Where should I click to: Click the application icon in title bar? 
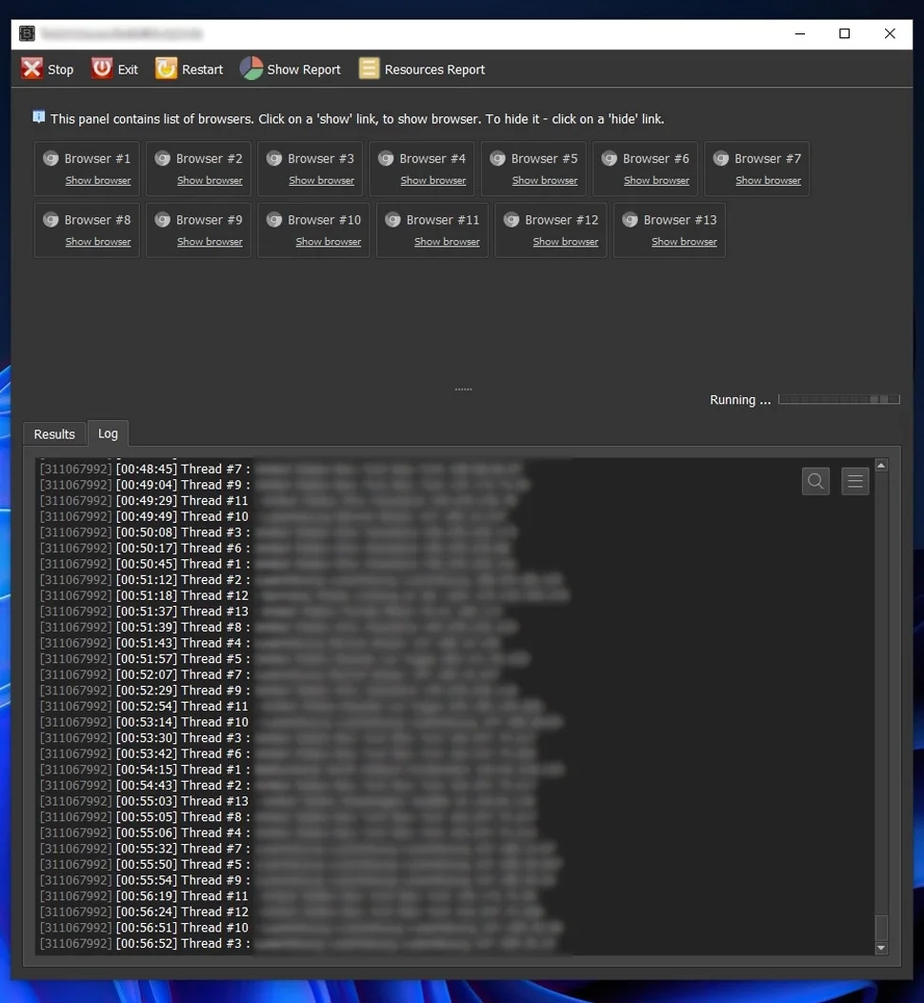click(x=27, y=33)
